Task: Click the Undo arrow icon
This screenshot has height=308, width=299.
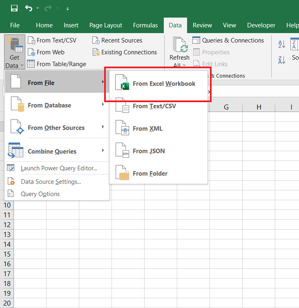Action: coord(29,8)
